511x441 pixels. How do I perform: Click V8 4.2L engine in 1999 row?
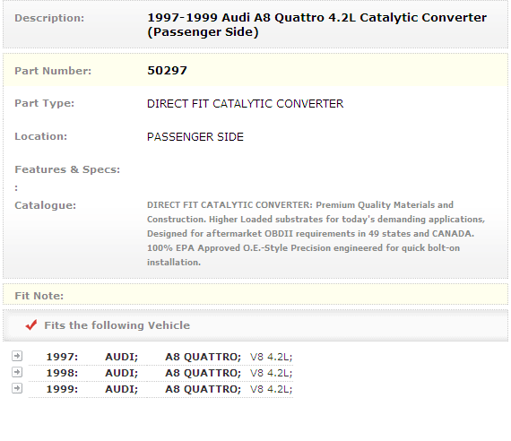point(271,389)
